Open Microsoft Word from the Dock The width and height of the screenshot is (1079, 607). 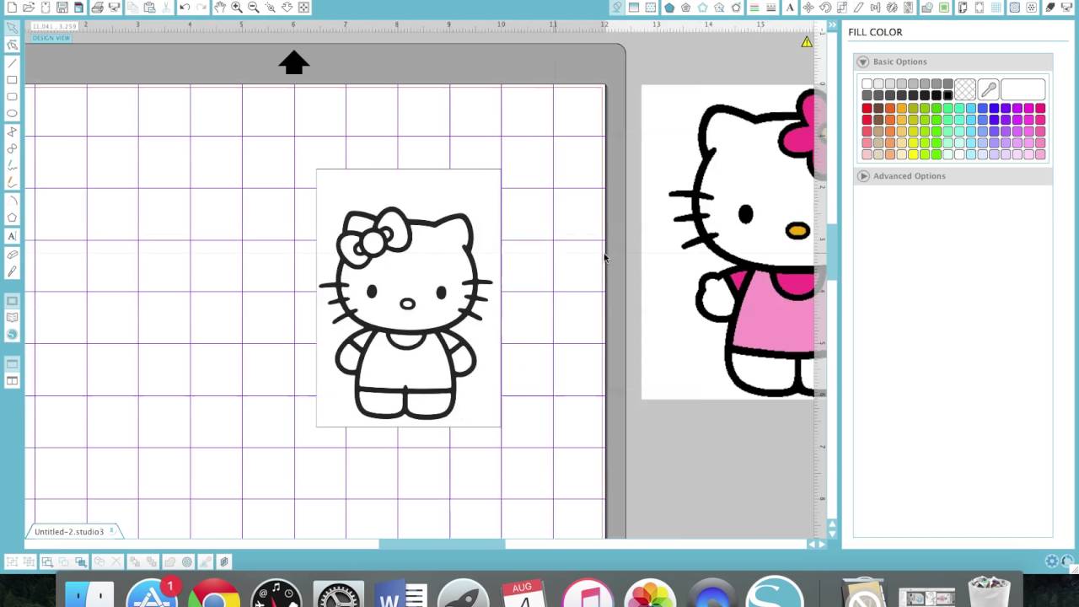400,594
